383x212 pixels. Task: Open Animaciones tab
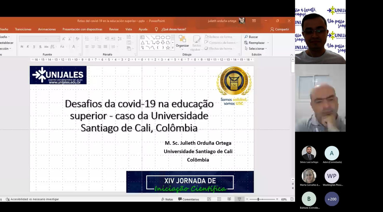(x=47, y=29)
